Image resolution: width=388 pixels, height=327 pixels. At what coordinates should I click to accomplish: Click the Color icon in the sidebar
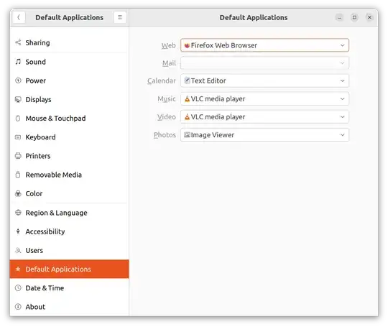coord(18,193)
